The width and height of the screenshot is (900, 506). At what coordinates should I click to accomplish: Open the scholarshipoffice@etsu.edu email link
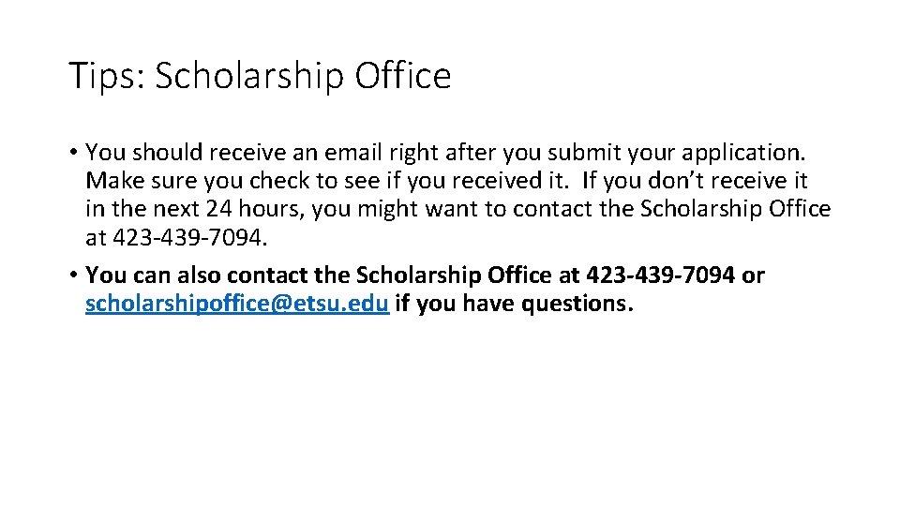pyautogui.click(x=237, y=305)
